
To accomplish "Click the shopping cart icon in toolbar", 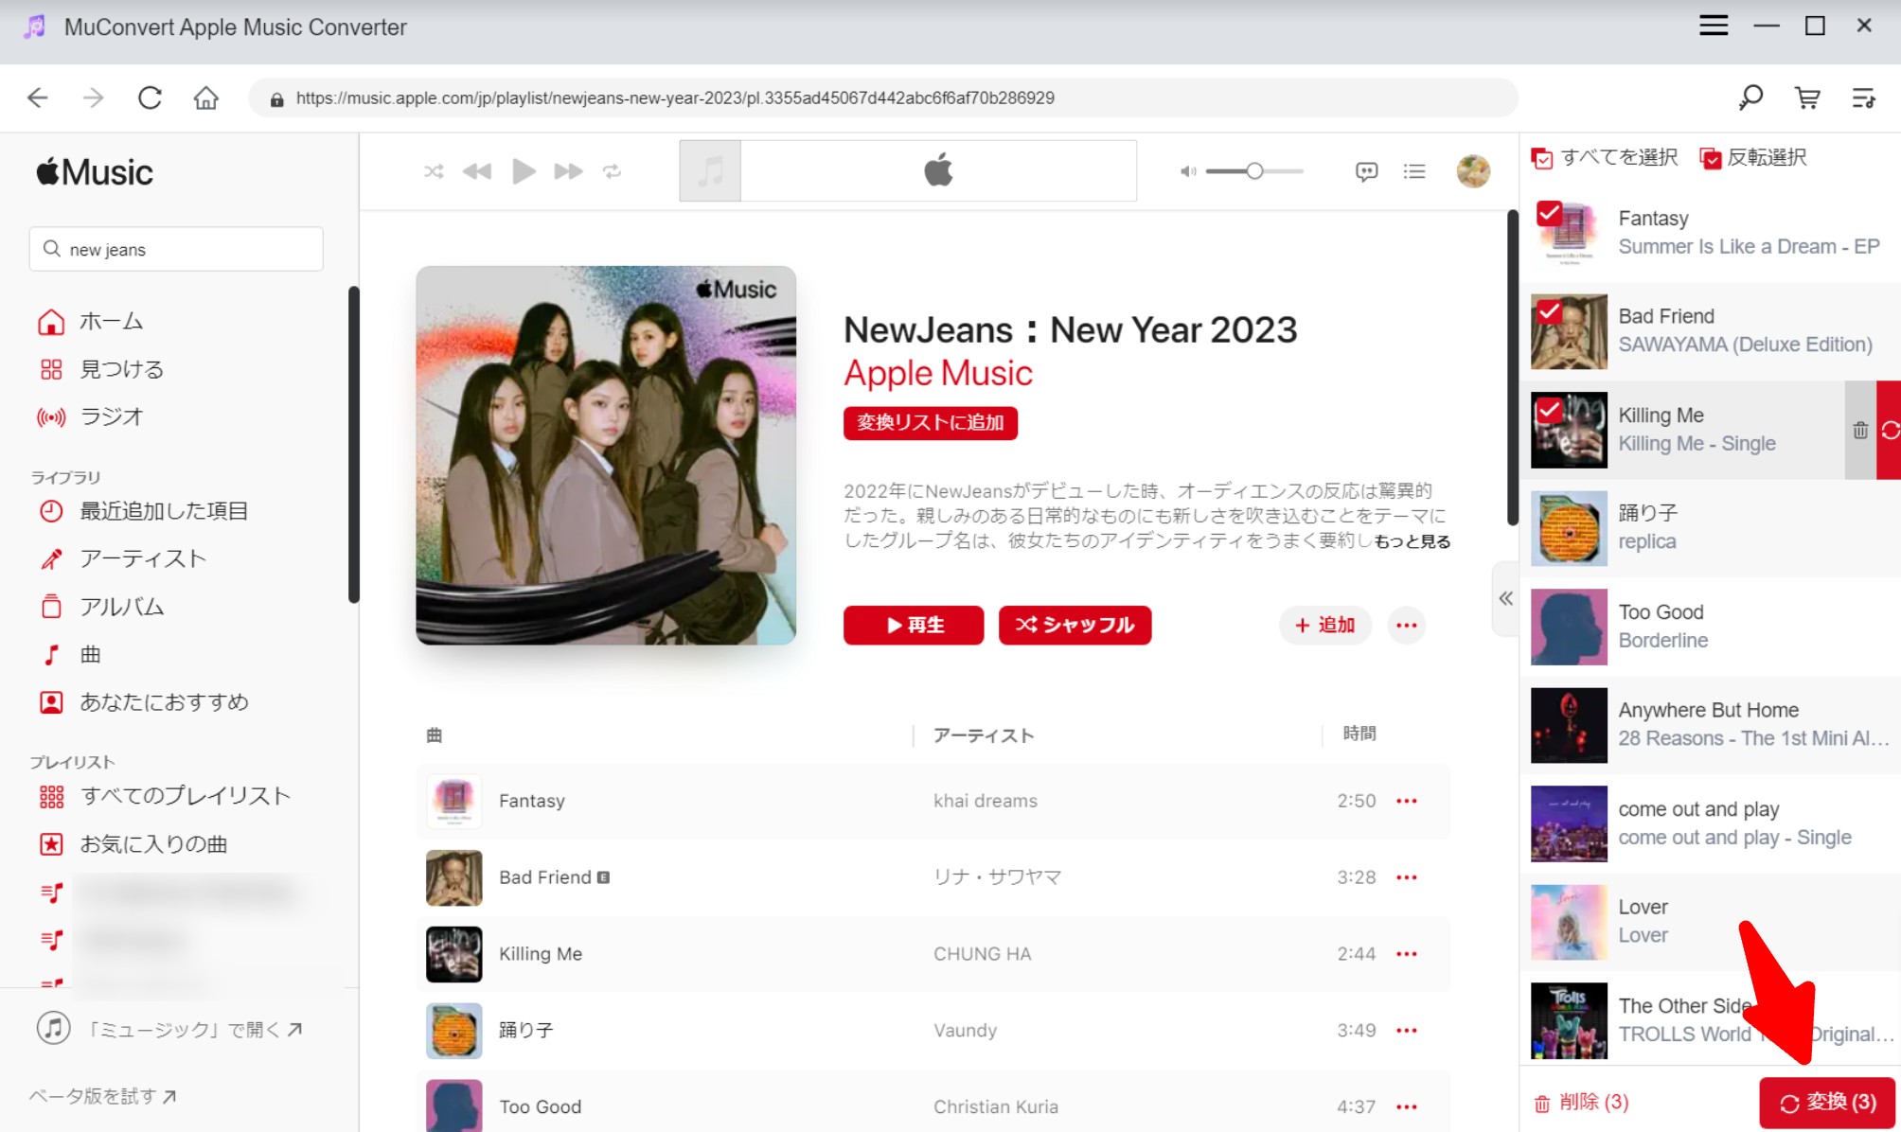I will click(x=1807, y=97).
